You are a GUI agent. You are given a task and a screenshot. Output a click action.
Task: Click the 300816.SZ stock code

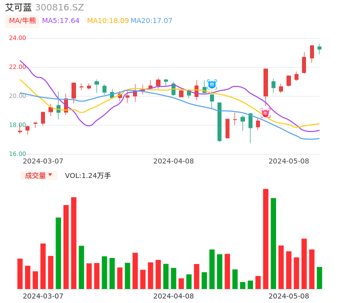click(59, 7)
